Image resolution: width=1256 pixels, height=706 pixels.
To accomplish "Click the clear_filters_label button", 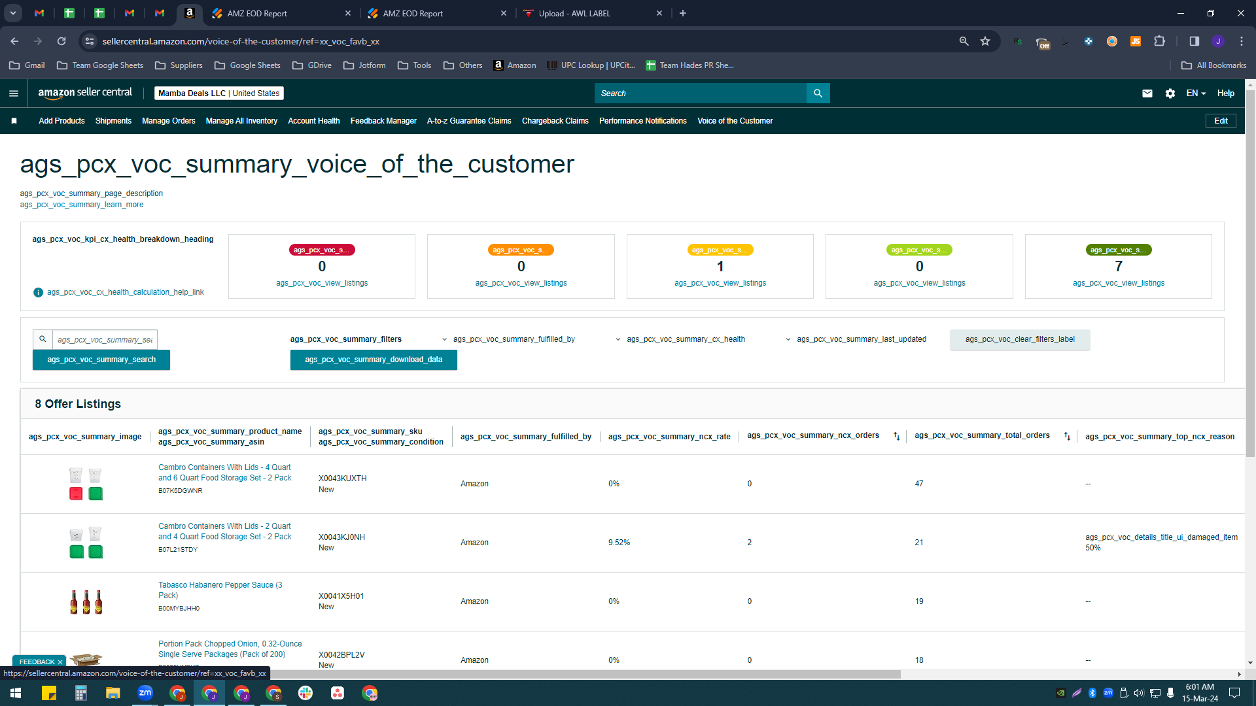I will [x=1020, y=339].
